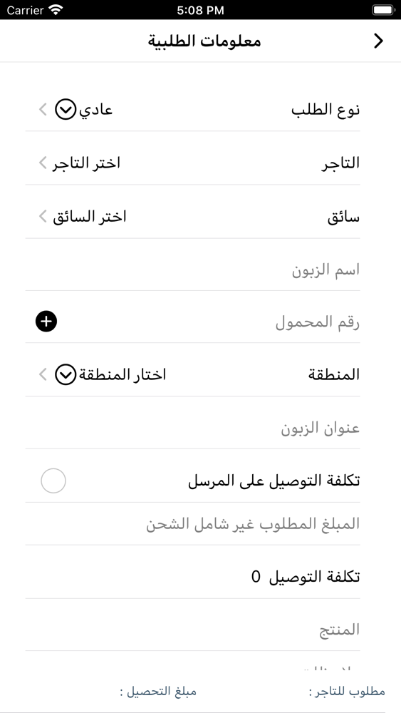
Task: Focus the المنتج product field
Action: coord(193,630)
